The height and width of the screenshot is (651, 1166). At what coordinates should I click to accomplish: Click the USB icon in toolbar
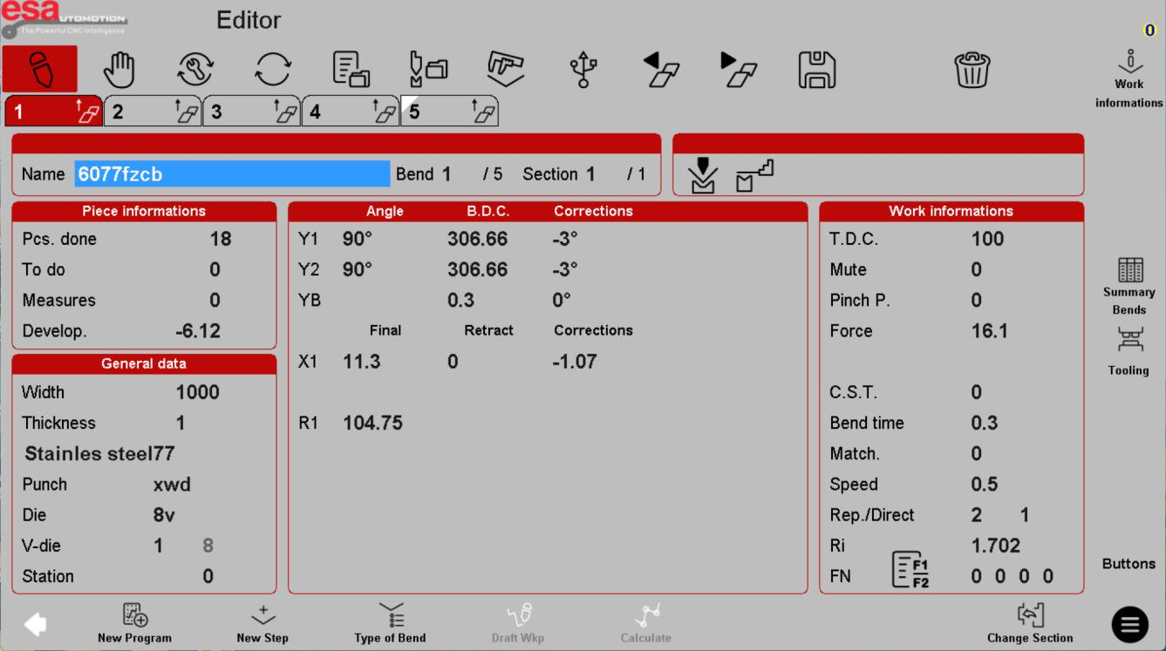pyautogui.click(x=583, y=70)
